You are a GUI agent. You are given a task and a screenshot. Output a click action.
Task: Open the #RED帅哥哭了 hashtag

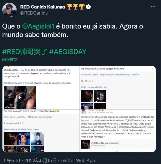pyautogui.click(x=25, y=52)
